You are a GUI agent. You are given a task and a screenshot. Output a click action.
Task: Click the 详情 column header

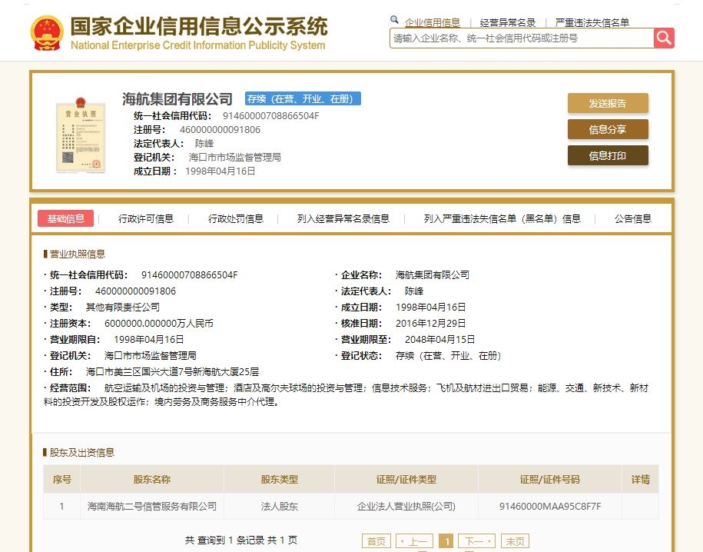(x=641, y=479)
